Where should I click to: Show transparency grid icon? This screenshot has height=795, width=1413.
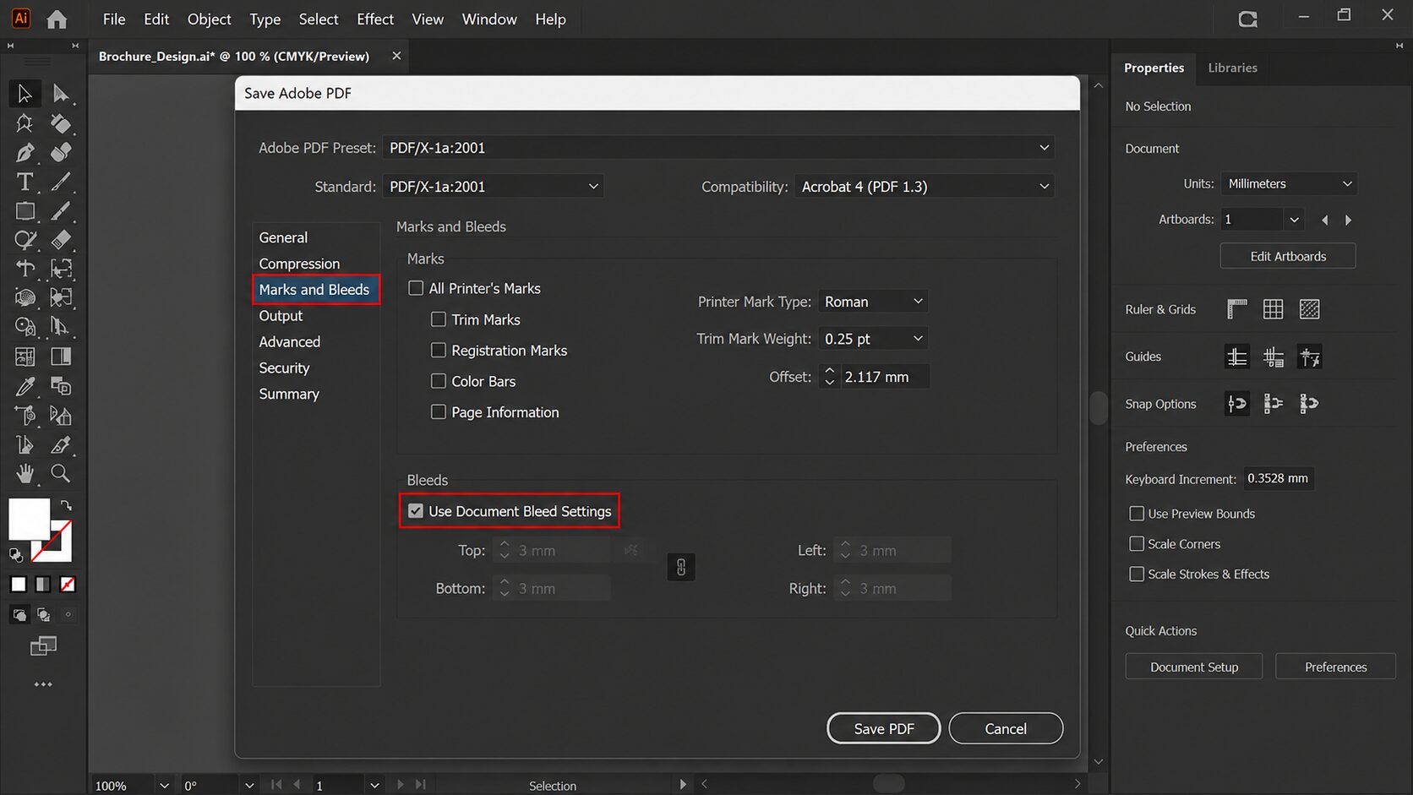[x=1309, y=309]
